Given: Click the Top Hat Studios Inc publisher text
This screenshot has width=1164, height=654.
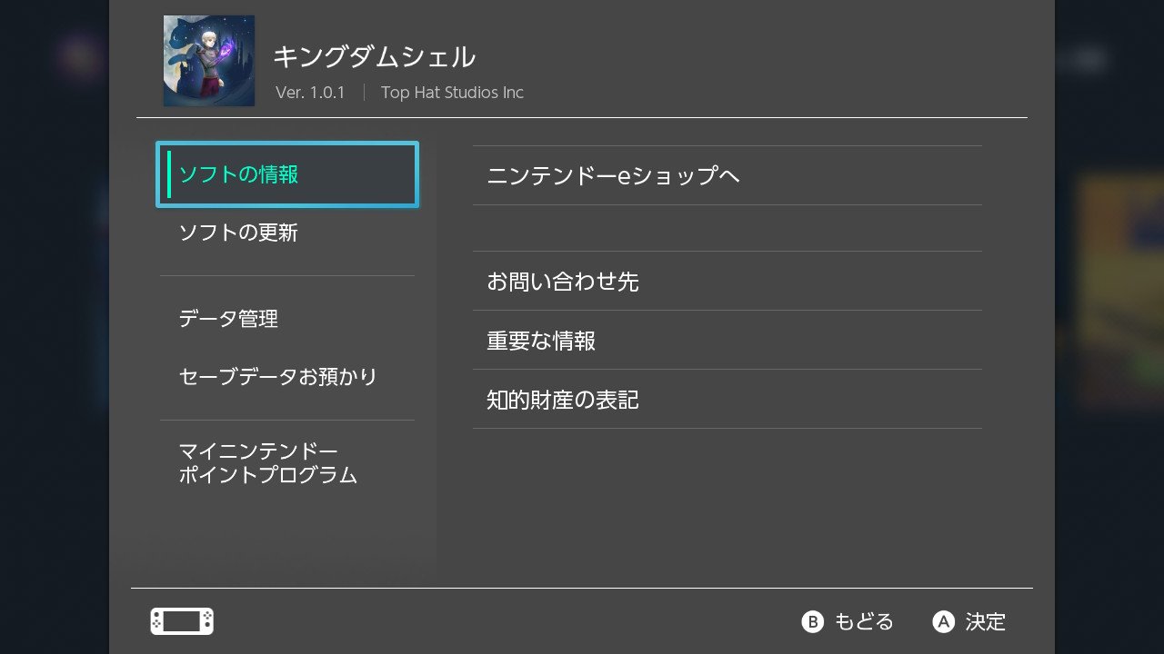Looking at the screenshot, I should [452, 93].
